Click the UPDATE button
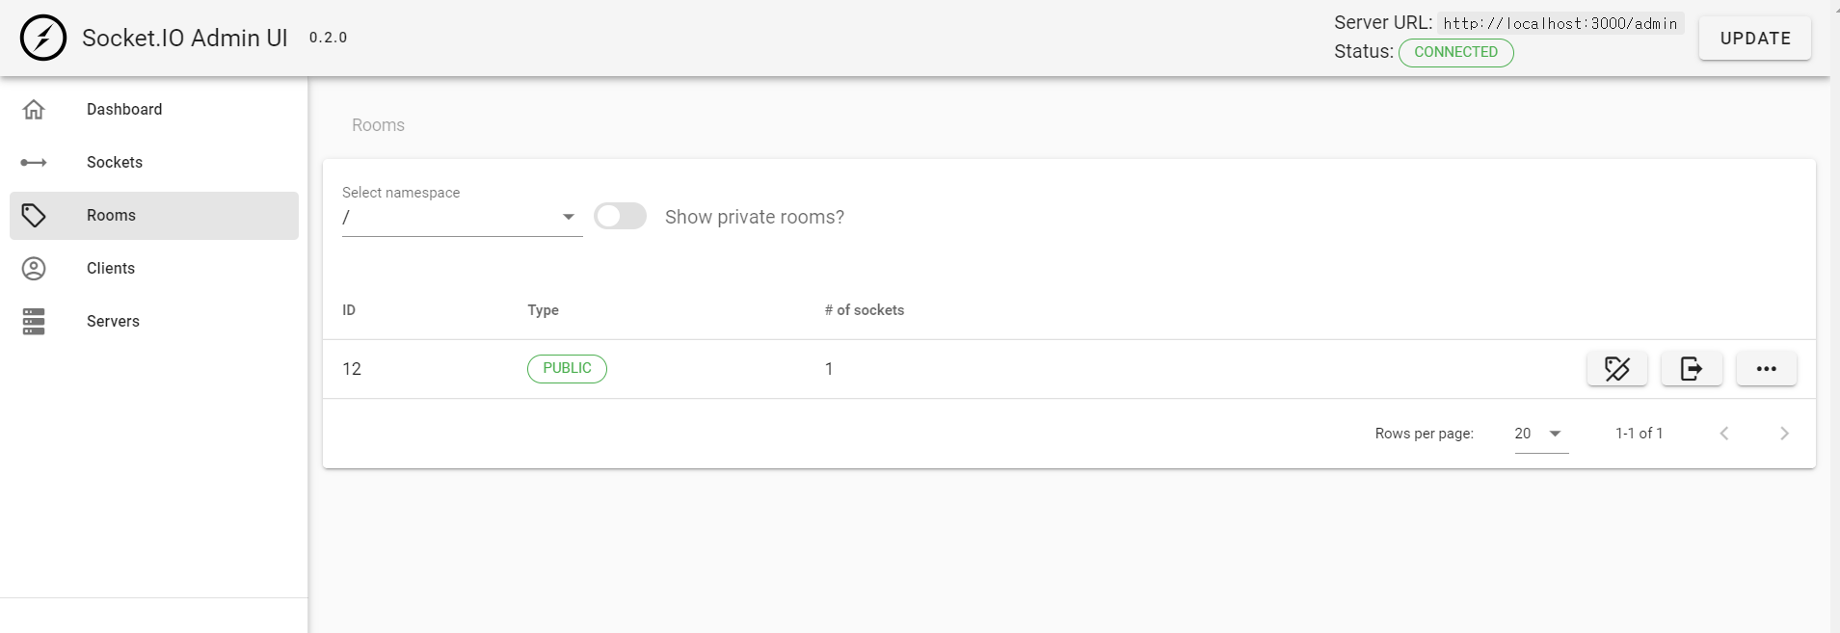The image size is (1840, 633). click(x=1755, y=39)
